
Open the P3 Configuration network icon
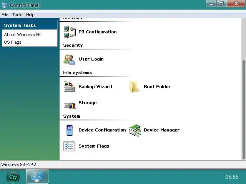[70, 32]
